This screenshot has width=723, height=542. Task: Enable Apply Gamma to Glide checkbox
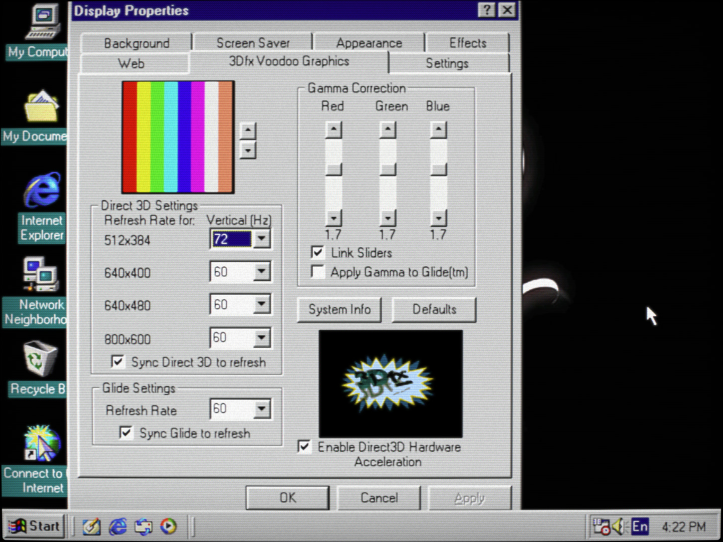click(318, 272)
